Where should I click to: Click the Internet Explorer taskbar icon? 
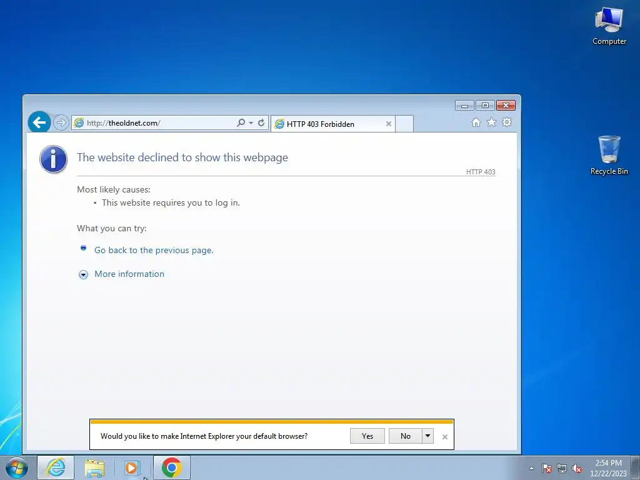(56, 467)
